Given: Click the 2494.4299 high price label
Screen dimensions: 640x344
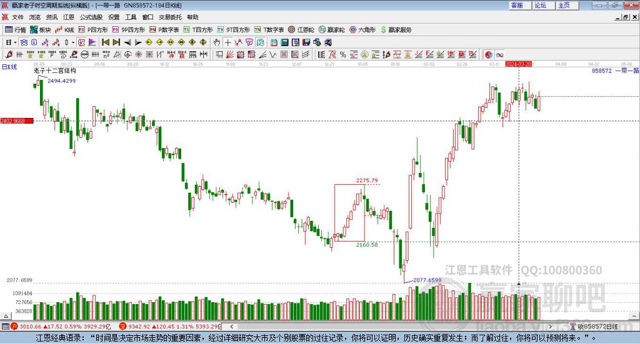Looking at the screenshot, I should [62, 81].
